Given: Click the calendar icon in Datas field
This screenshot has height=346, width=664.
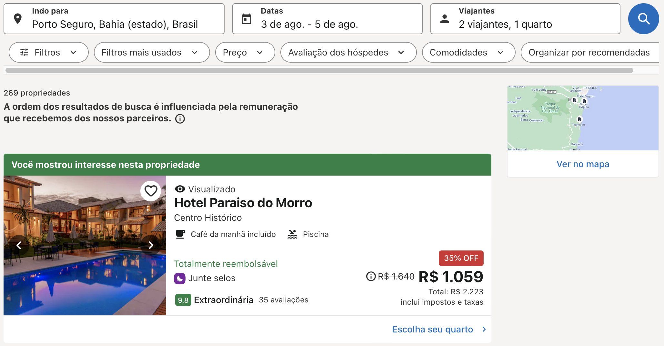Looking at the screenshot, I should [x=246, y=19].
